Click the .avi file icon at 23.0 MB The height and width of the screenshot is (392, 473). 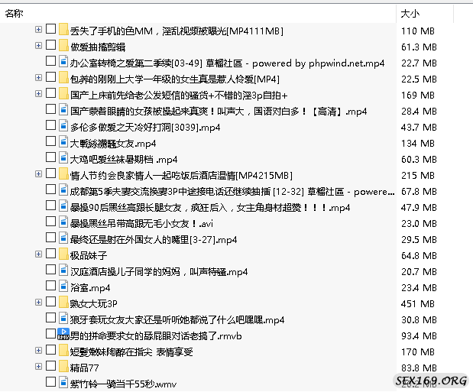click(x=63, y=223)
